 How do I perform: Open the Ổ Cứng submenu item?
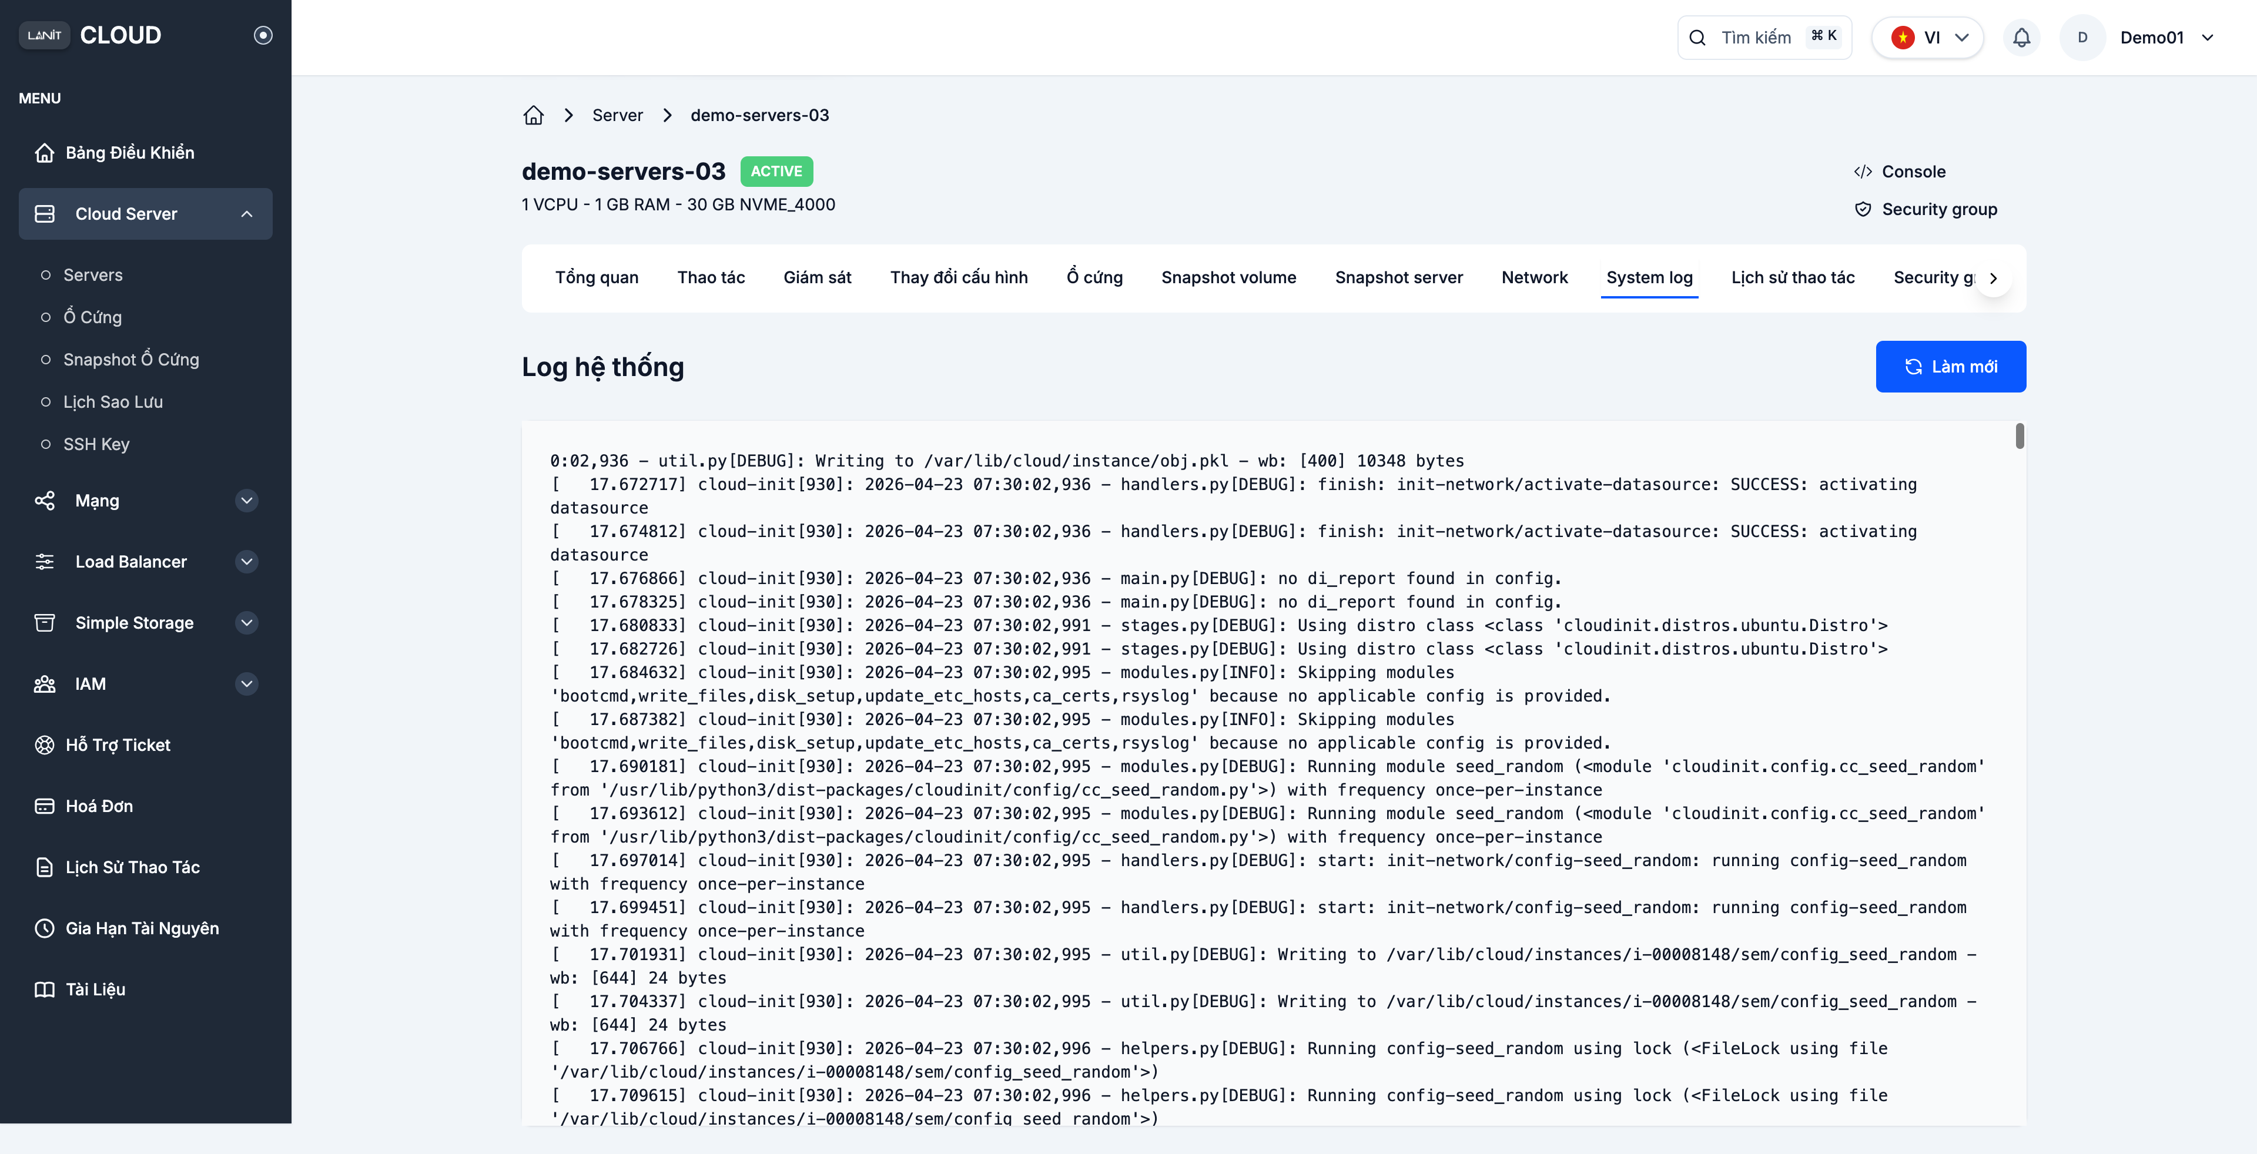point(93,317)
